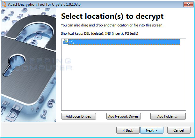Go back with the < Back button
This screenshot has width=195, height=138.
pyautogui.click(x=128, y=130)
